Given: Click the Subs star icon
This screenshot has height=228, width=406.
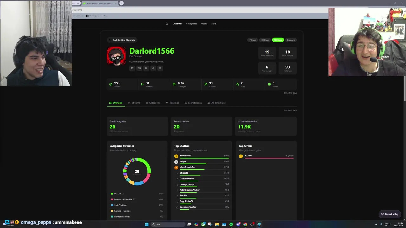Looking at the screenshot, I should [238, 84].
